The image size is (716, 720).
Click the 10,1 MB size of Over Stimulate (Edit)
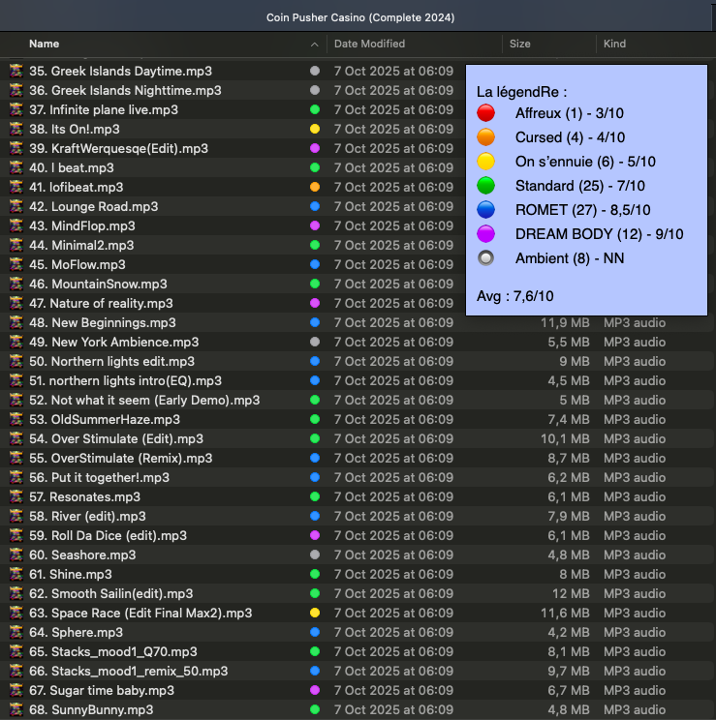pyautogui.click(x=565, y=439)
